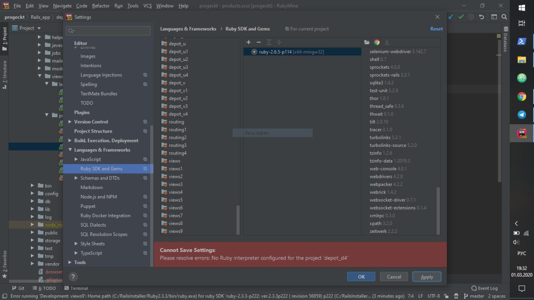Screen dimensions: 534x300
Task: Expand TypeScript settings node
Action: pyautogui.click(x=76, y=253)
